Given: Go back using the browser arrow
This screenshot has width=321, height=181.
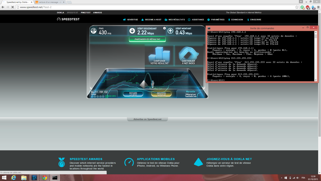Looking at the screenshot, I should tap(3, 7).
